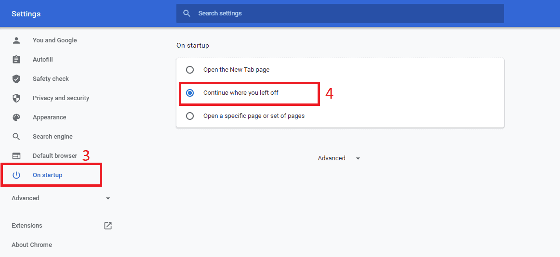The height and width of the screenshot is (257, 560).
Task: Click the Appearance palette icon
Action: pyautogui.click(x=16, y=117)
